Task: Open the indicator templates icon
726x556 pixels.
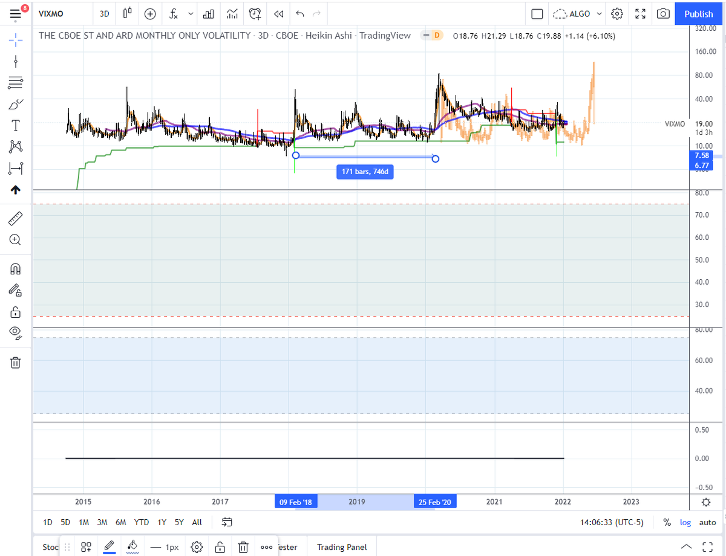Action: 232,13
